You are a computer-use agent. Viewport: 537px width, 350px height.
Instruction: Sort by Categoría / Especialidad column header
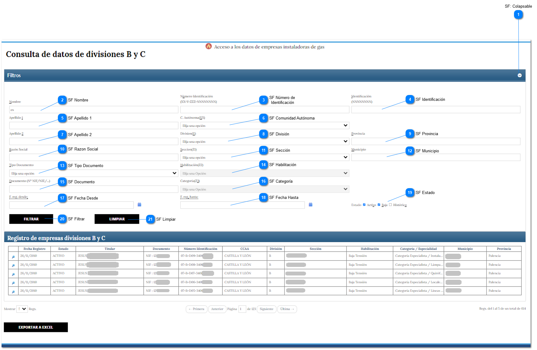[418, 249]
